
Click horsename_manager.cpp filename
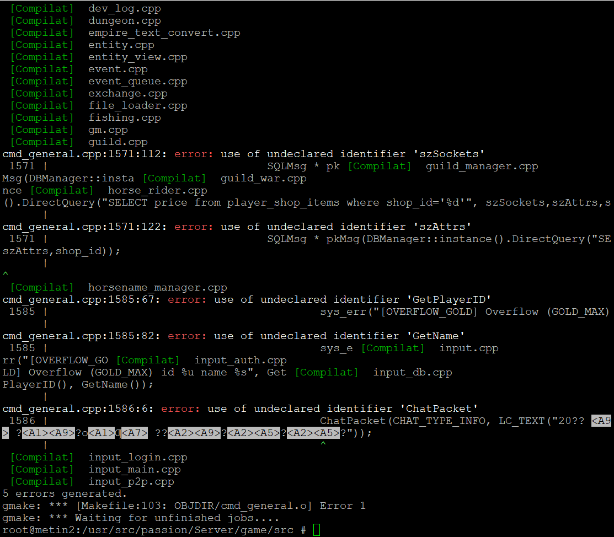coord(157,288)
